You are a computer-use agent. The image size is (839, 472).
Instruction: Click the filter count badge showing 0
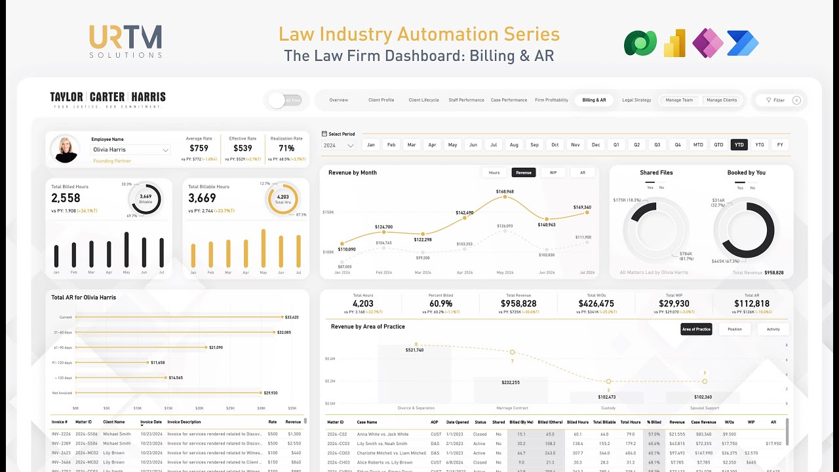click(x=796, y=100)
